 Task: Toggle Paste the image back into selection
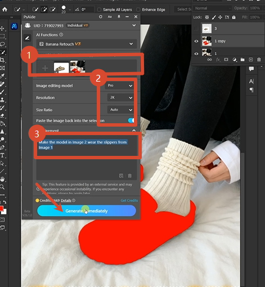(x=131, y=120)
